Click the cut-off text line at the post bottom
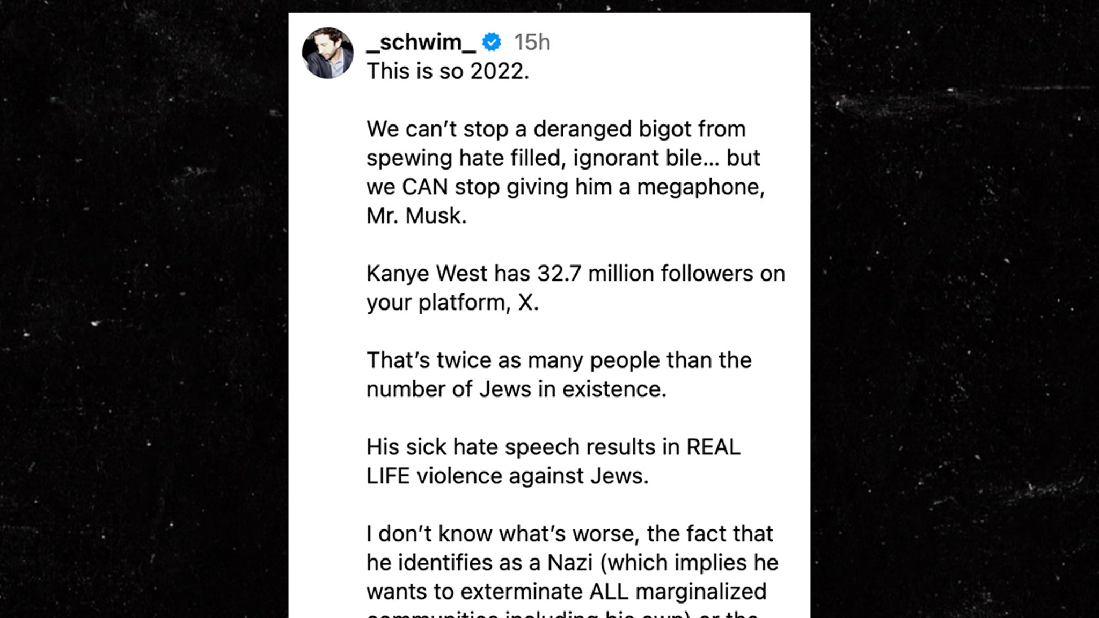Image resolution: width=1099 pixels, height=618 pixels. [562, 614]
